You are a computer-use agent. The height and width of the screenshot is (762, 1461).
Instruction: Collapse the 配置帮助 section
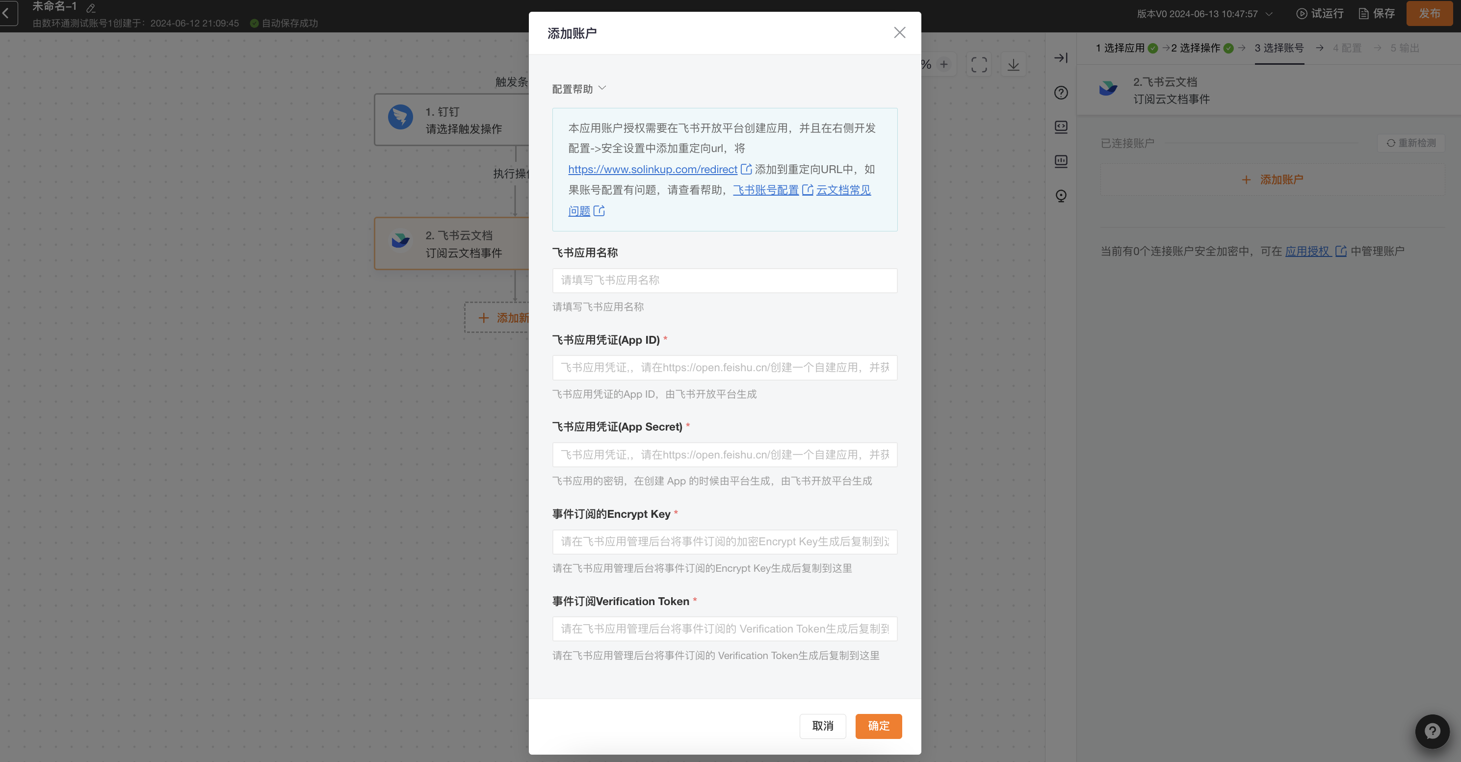tap(579, 88)
